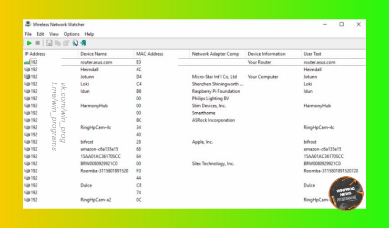389x228 pixels.
Task: Click the device icon in the Heimdall row
Action: [x=27, y=70]
